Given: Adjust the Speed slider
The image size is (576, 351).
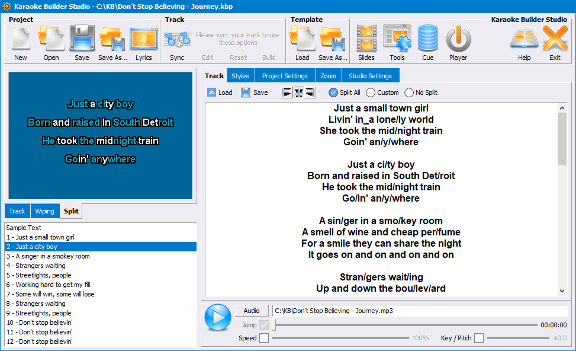Looking at the screenshot, I should pyautogui.click(x=340, y=338).
